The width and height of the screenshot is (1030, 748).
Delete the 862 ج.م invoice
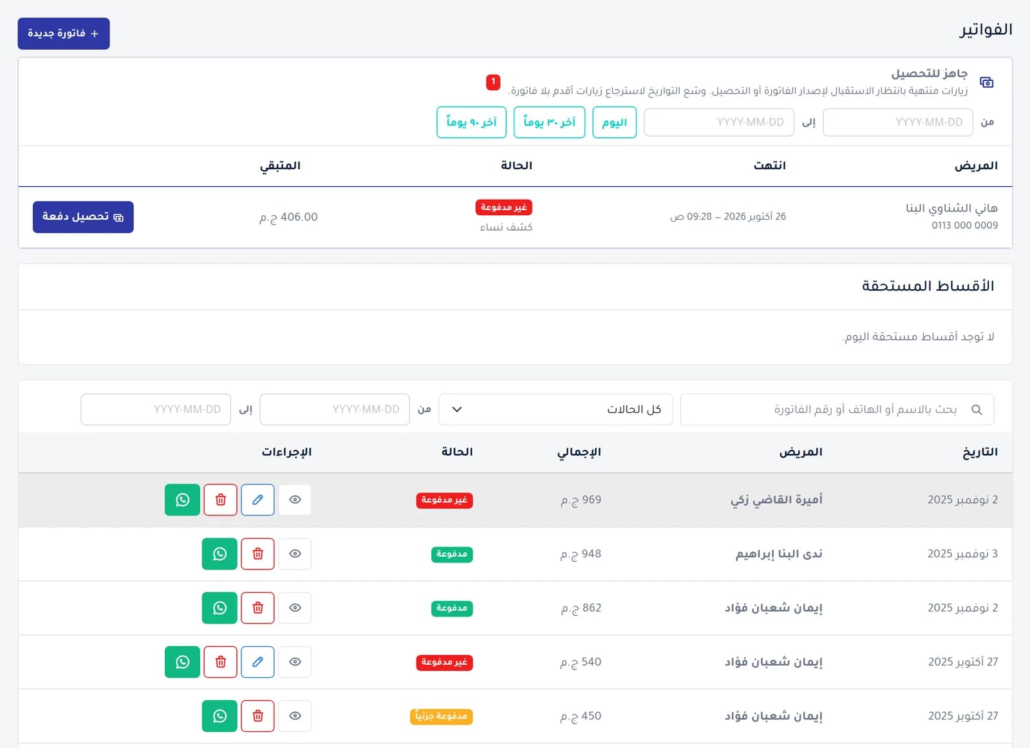(x=257, y=608)
